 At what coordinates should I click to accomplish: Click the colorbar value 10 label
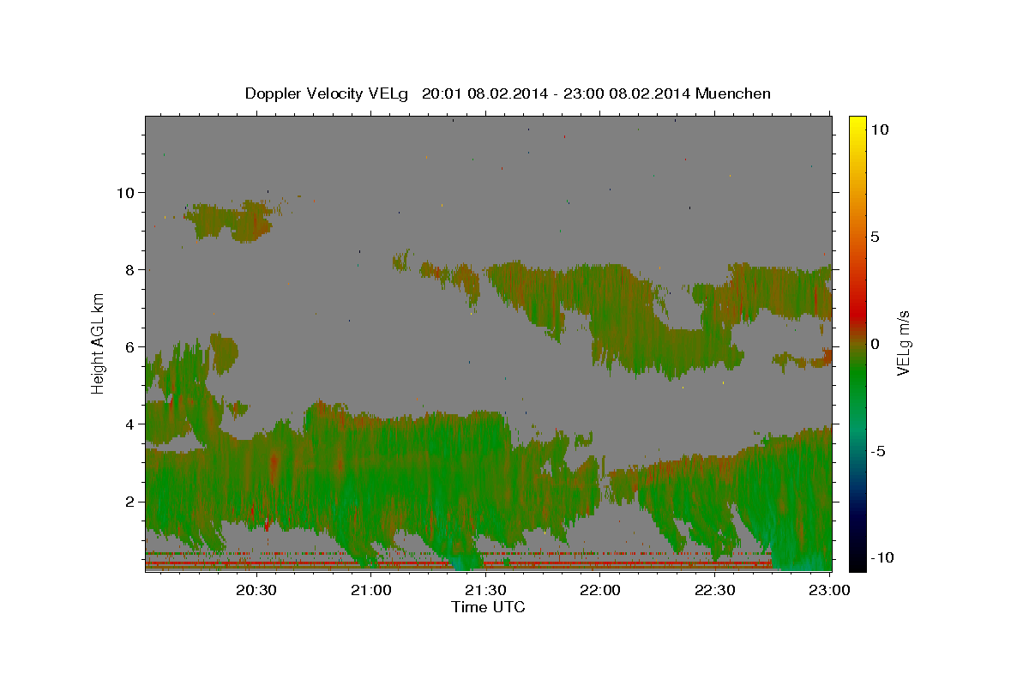879,129
